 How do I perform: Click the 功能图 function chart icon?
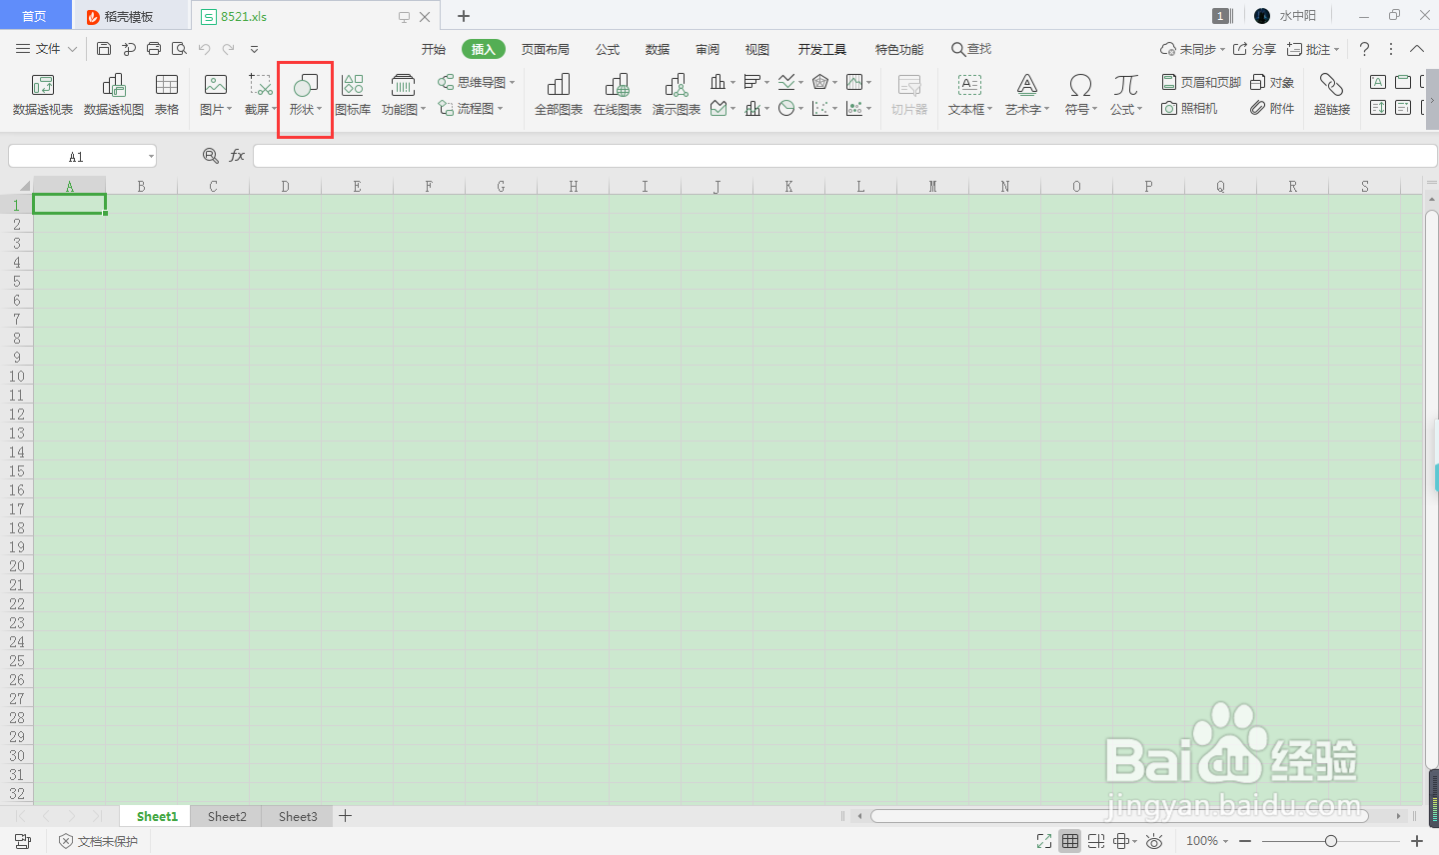404,95
